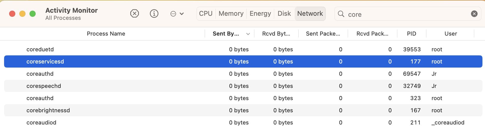Image resolution: width=485 pixels, height=127 pixels.
Task: Click PID value 39553
Action: coord(412,49)
